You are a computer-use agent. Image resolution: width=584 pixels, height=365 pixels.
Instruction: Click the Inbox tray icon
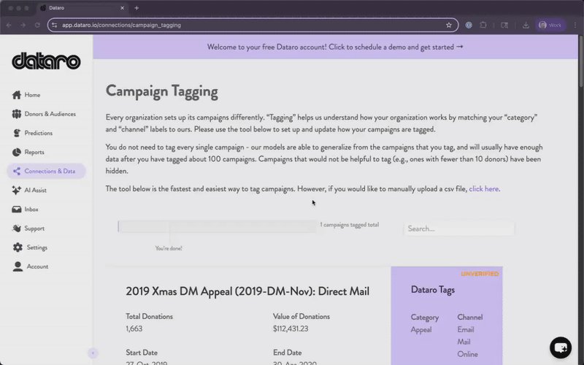point(16,210)
